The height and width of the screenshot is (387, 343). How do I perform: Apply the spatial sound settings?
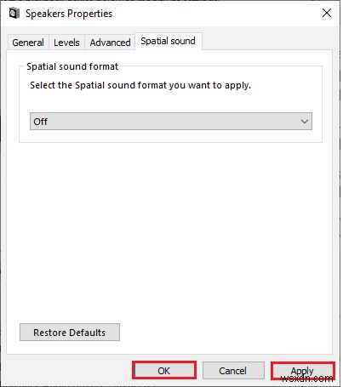tap(302, 371)
